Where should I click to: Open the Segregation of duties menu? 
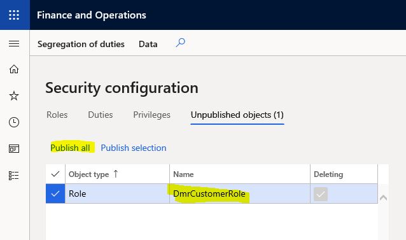(81, 44)
